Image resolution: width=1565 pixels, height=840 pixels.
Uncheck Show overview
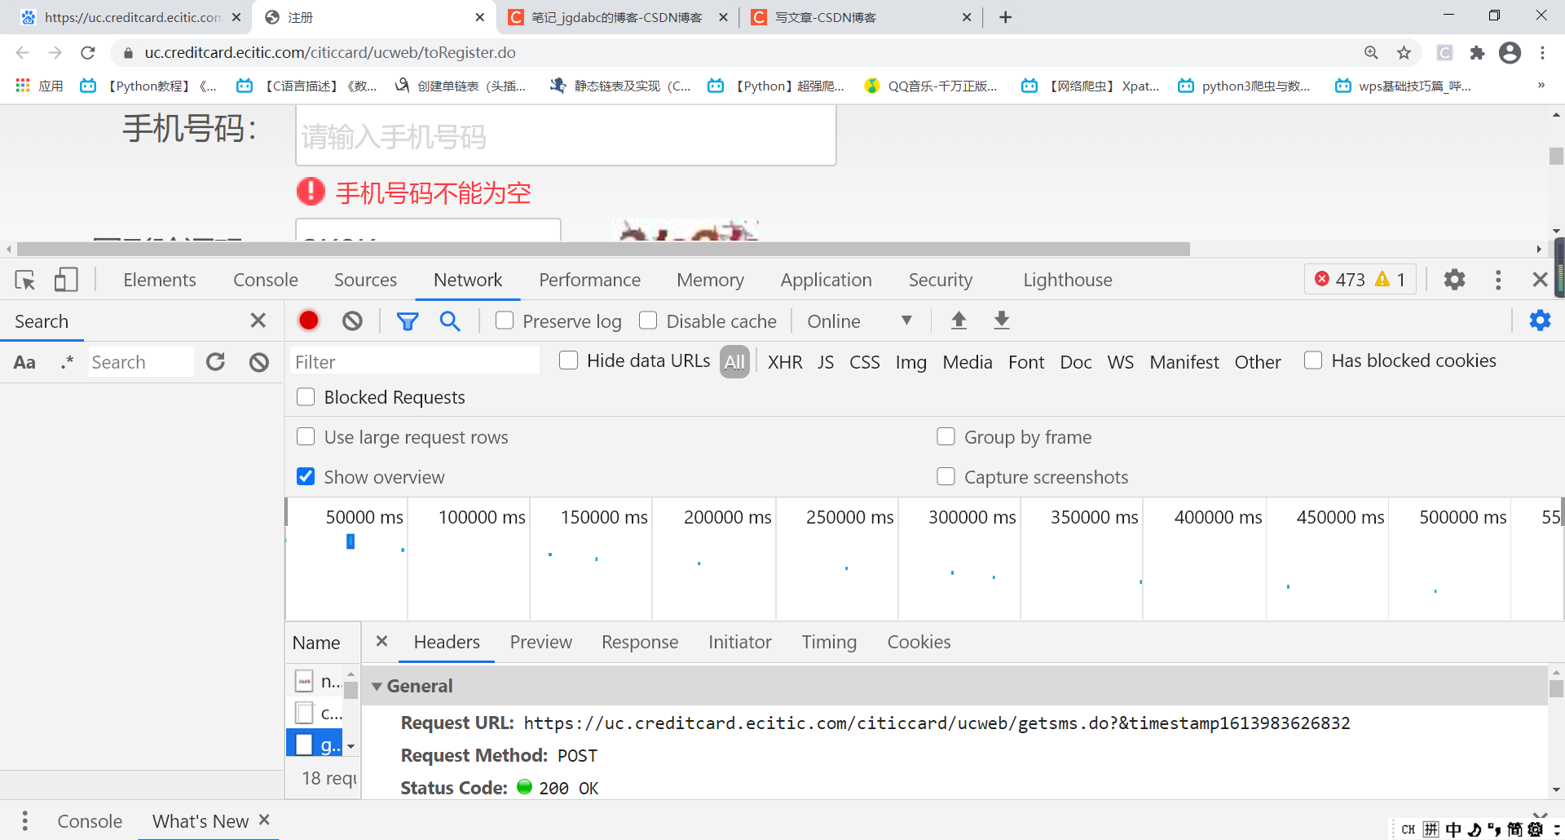306,477
